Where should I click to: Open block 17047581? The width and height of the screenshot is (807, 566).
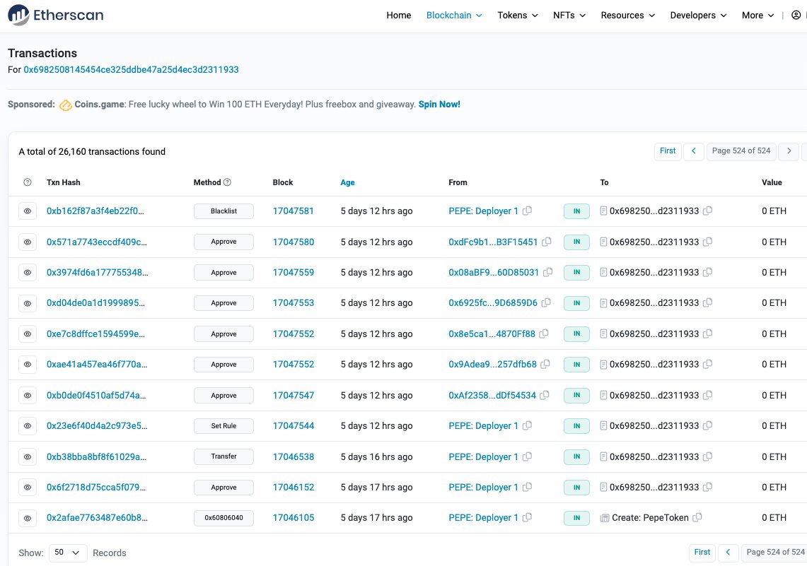click(294, 211)
